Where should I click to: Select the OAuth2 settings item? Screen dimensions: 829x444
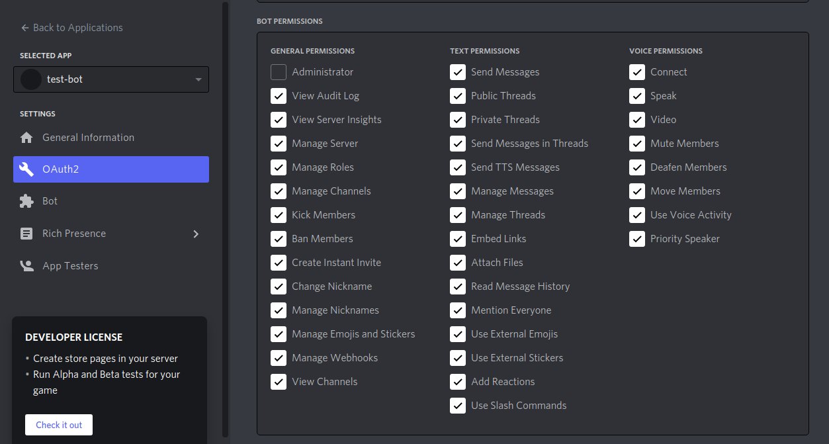pyautogui.click(x=111, y=169)
